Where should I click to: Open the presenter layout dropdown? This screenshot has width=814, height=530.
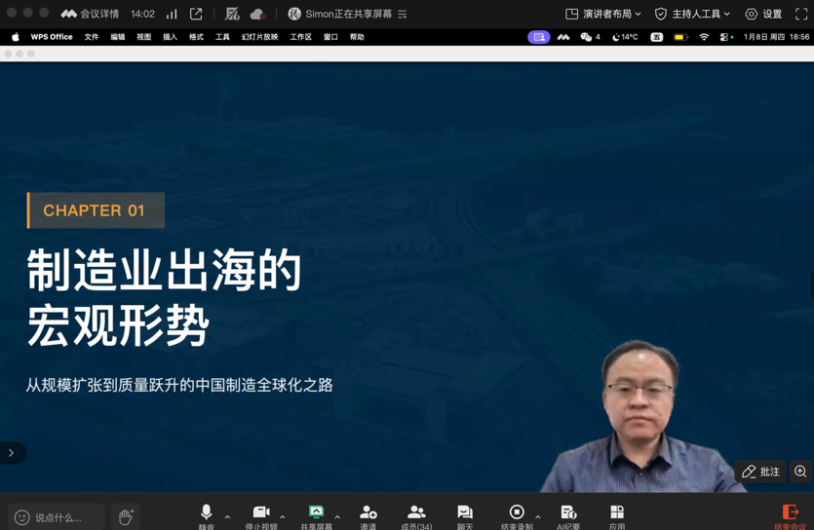[603, 14]
